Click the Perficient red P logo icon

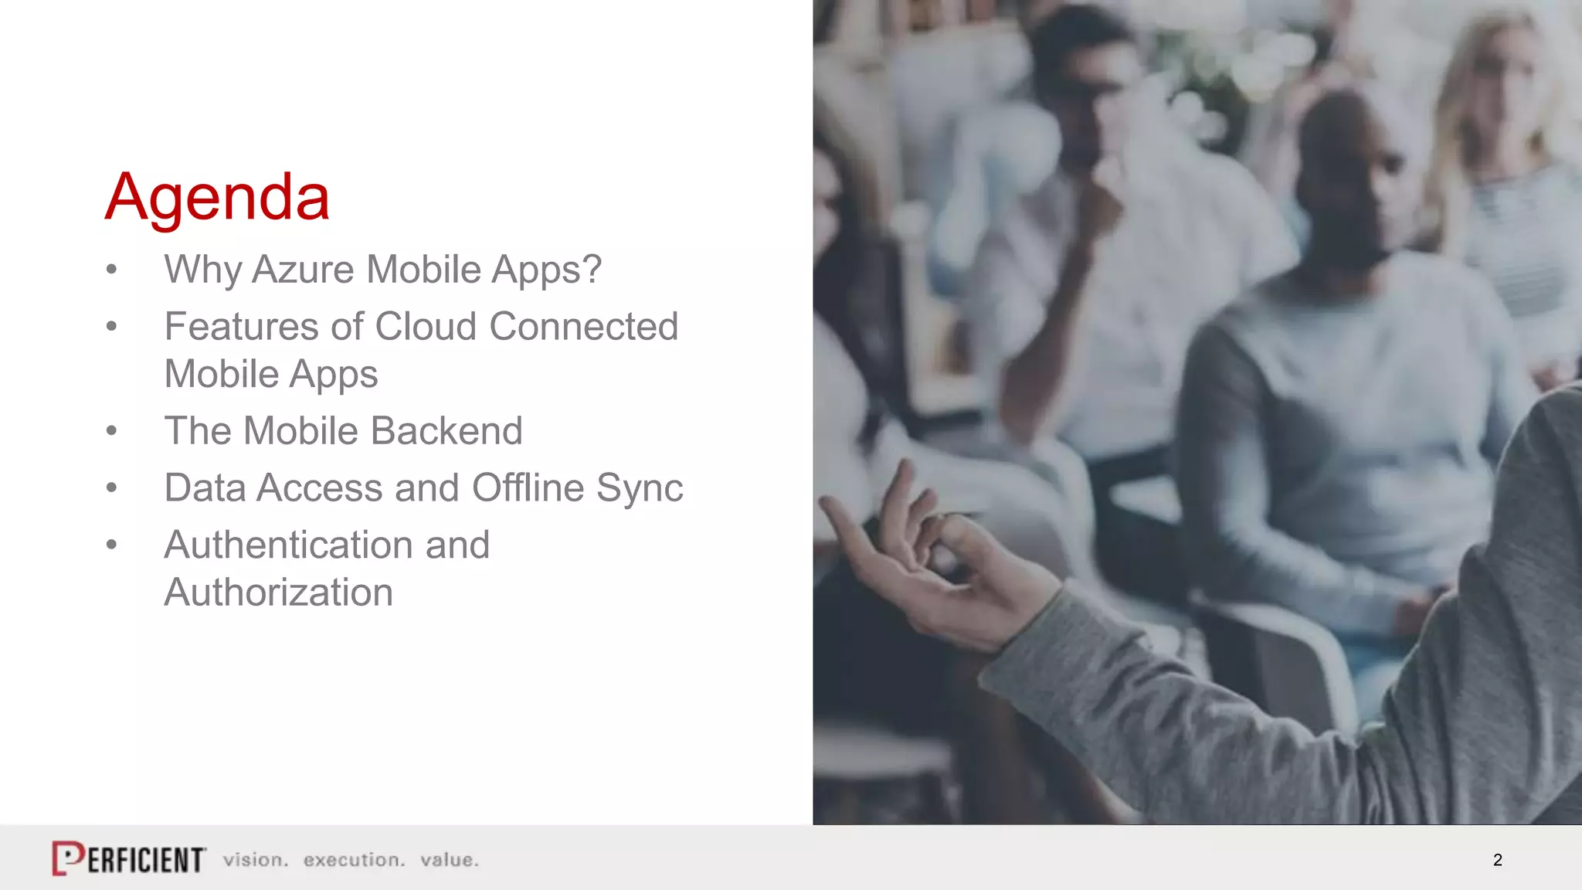point(68,858)
